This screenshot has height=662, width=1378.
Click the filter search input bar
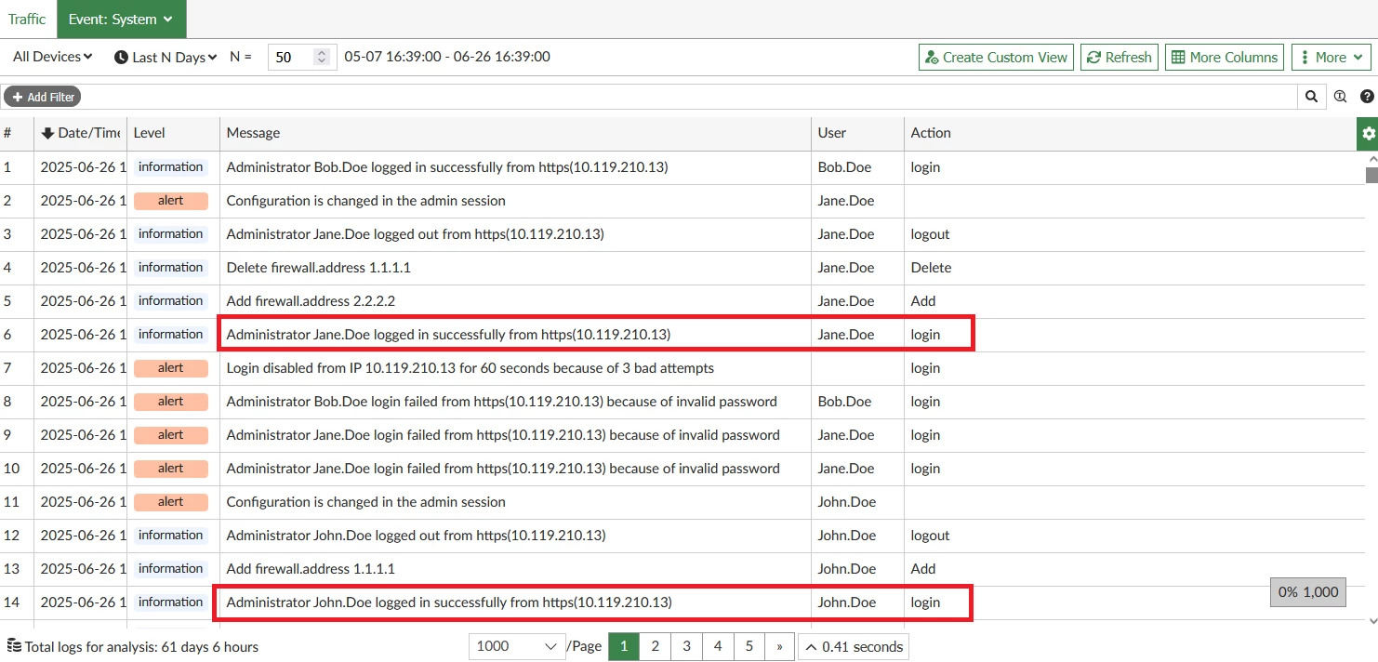click(x=688, y=96)
